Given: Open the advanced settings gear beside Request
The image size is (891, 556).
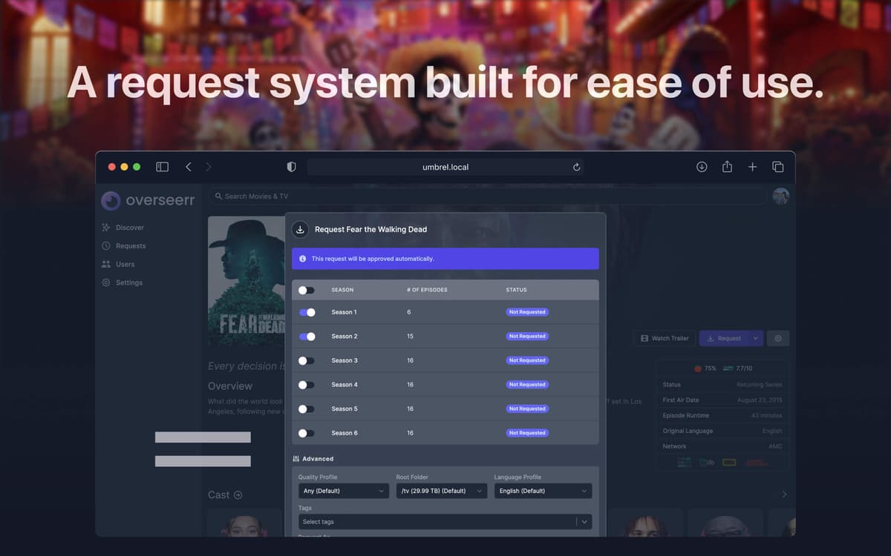Looking at the screenshot, I should [x=777, y=338].
